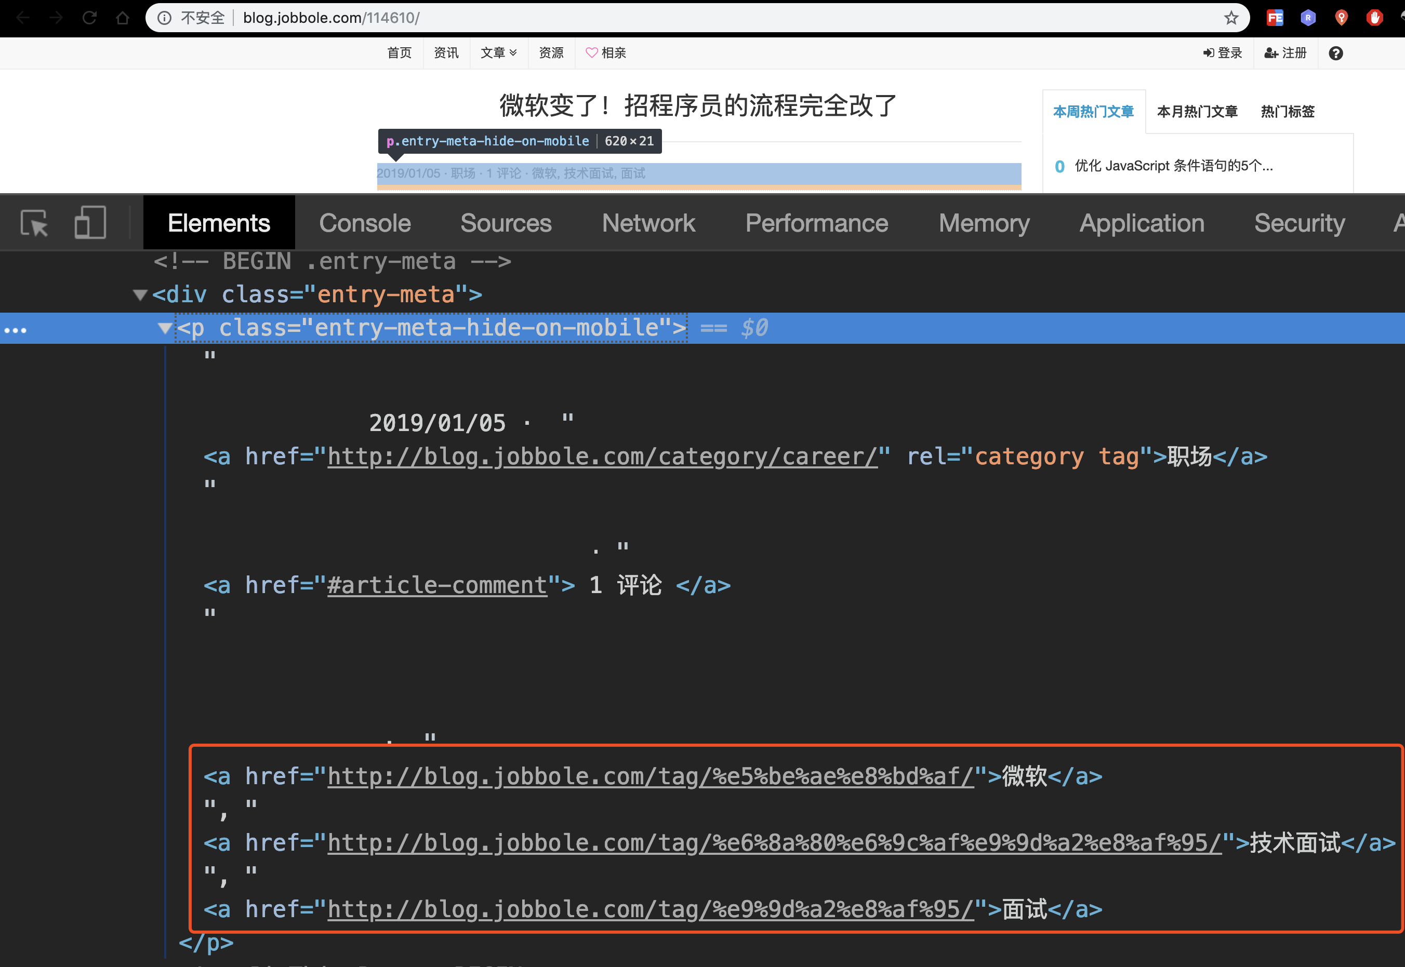
Task: Switch to the Application tab
Action: (x=1142, y=223)
